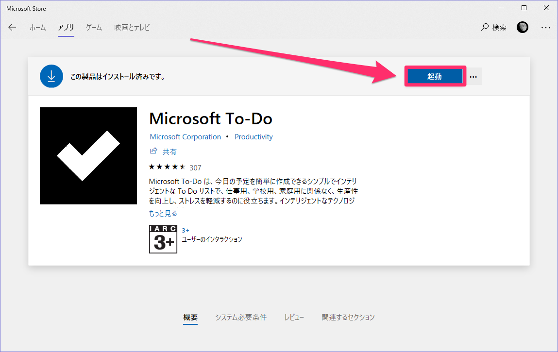
Task: Expand description with もっと見る
Action: [163, 213]
